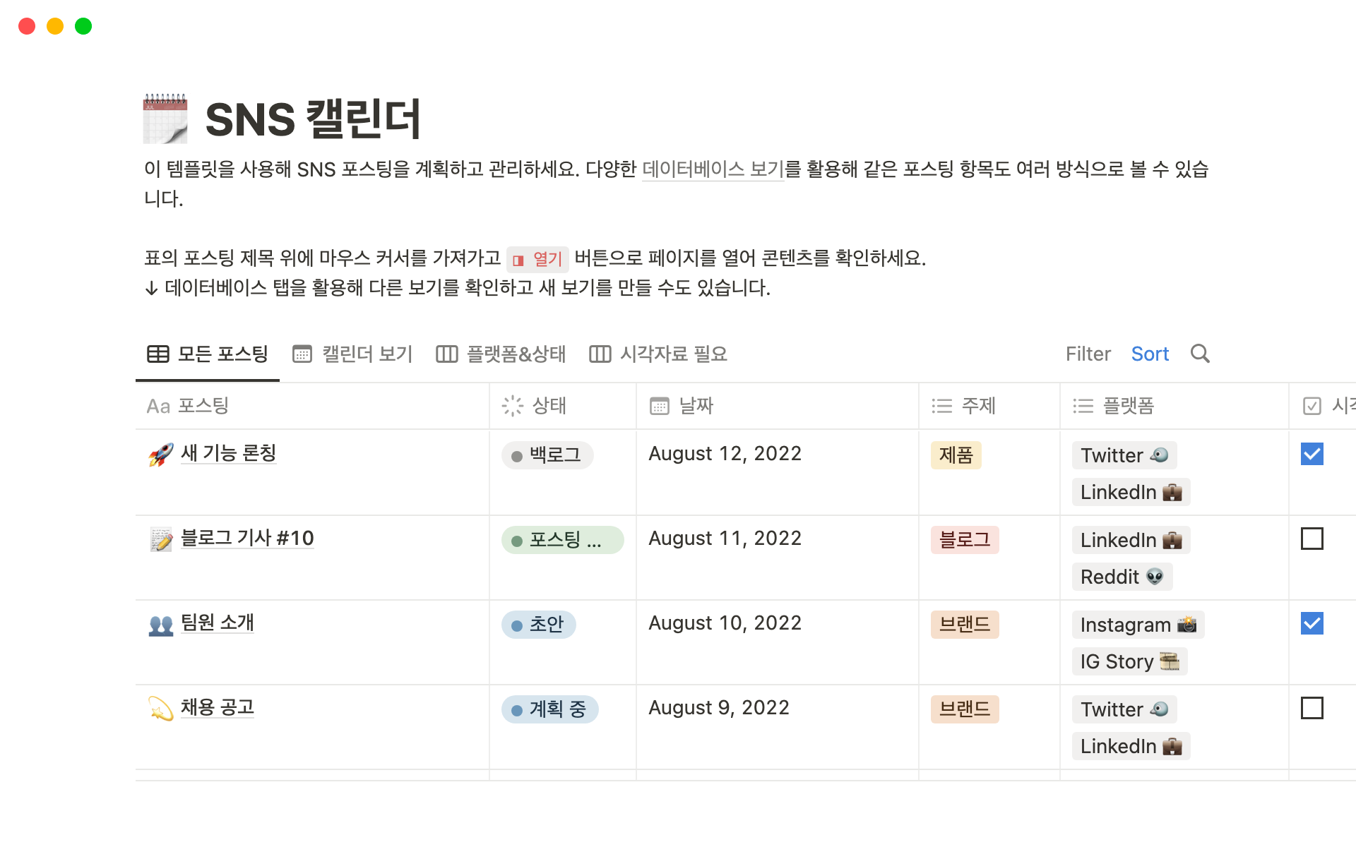This screenshot has width=1356, height=847.
Task: Click the Sort button
Action: [1150, 354]
